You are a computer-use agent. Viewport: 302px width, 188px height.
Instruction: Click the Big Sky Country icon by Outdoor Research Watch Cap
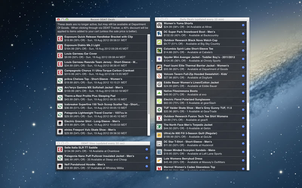tap(159, 42)
